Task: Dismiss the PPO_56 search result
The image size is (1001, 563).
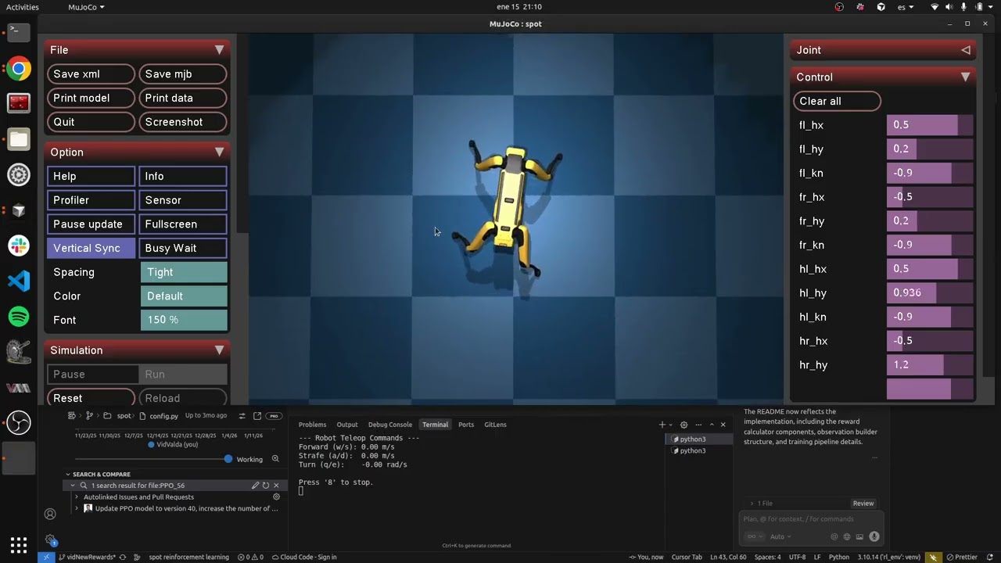Action: [x=276, y=486]
